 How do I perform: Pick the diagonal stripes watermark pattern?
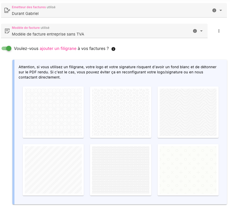(53, 170)
